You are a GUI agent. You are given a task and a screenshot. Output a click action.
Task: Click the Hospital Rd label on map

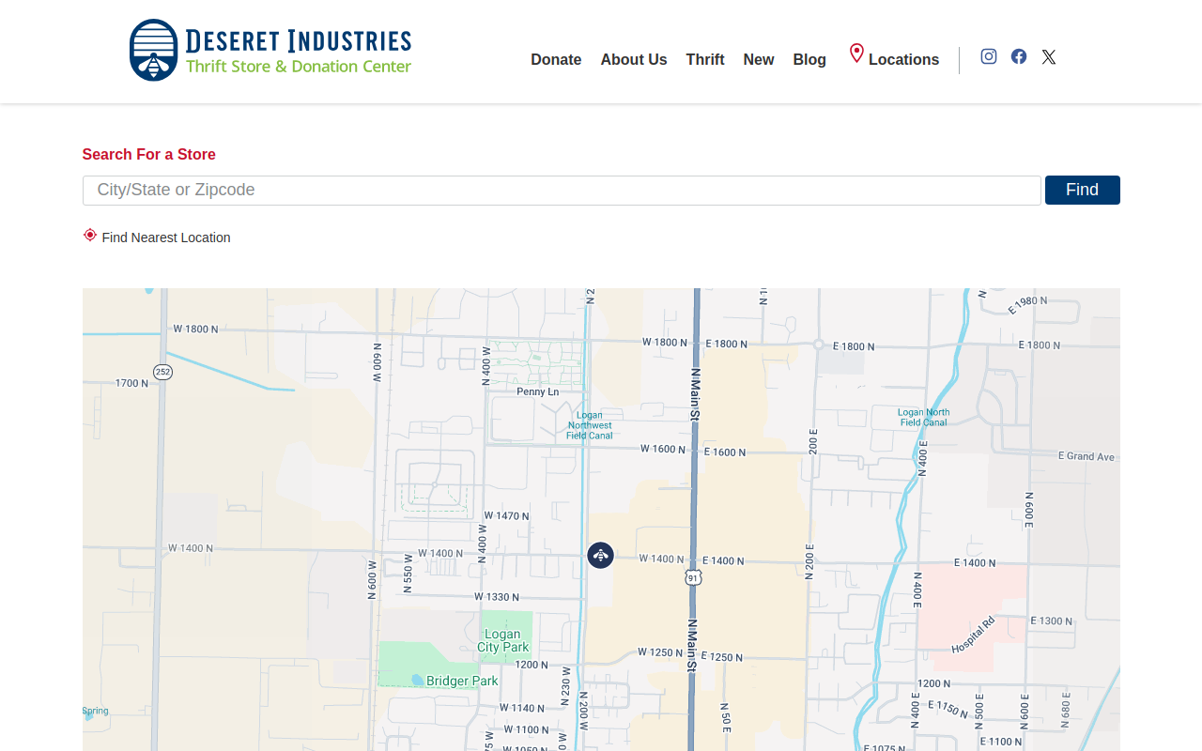[x=973, y=636]
